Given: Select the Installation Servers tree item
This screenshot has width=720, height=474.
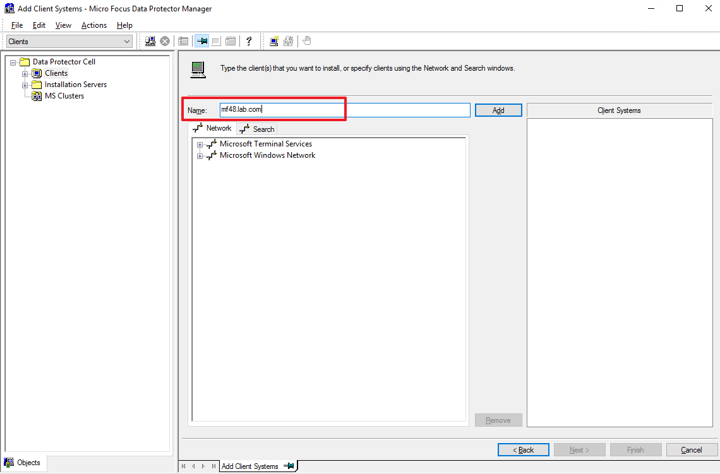Looking at the screenshot, I should click(76, 85).
